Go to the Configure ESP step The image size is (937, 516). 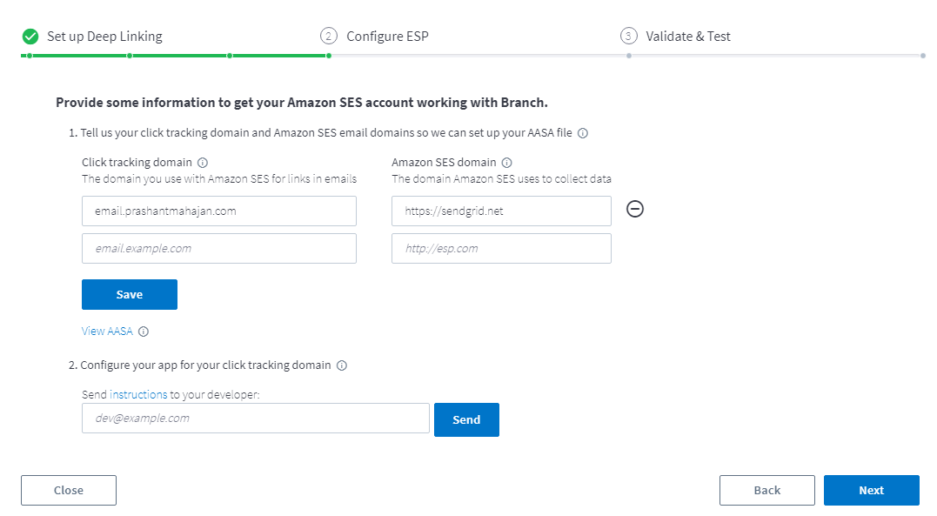click(387, 37)
